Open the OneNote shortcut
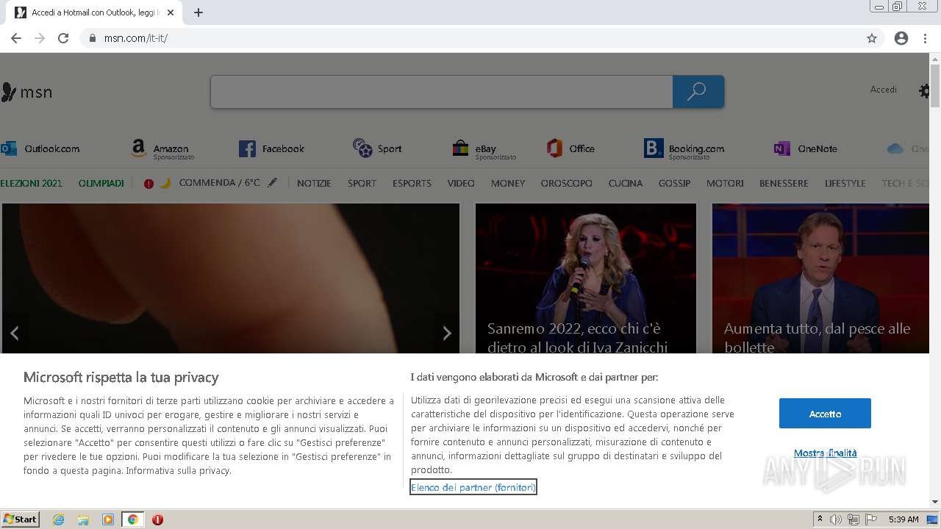Viewport: 941px width, 529px height. point(806,148)
